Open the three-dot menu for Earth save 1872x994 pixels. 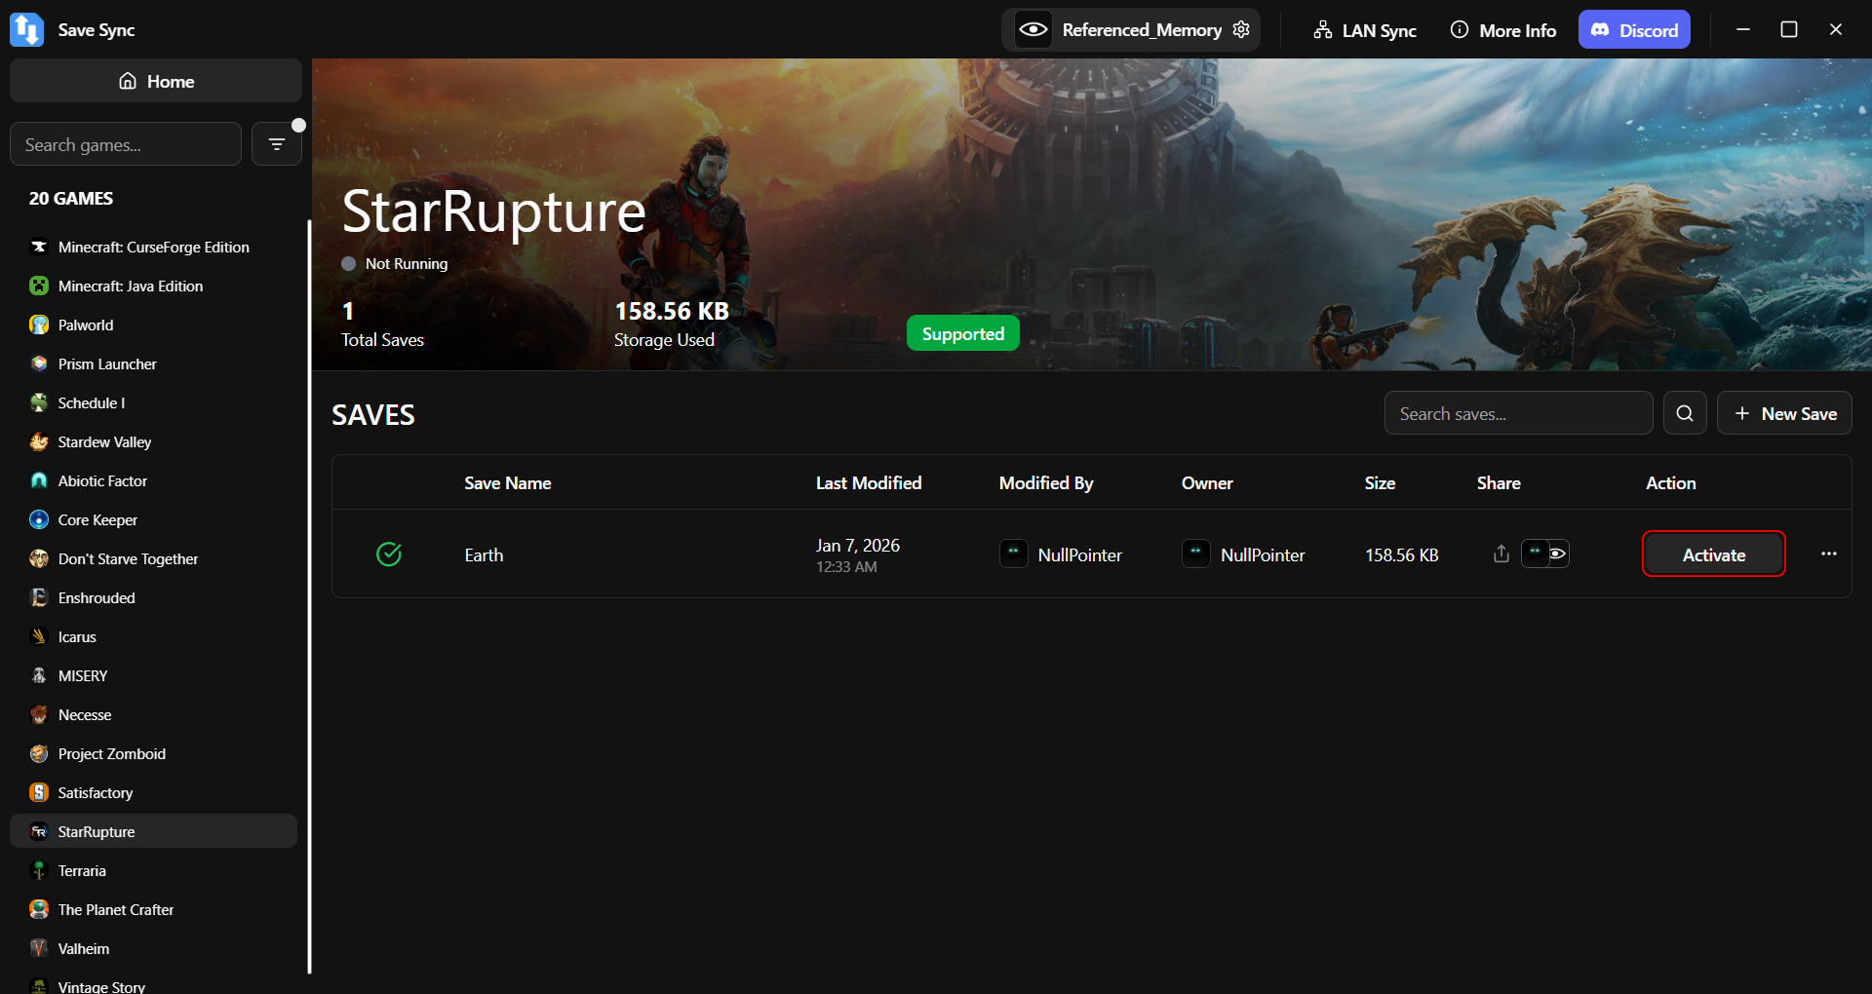point(1829,554)
